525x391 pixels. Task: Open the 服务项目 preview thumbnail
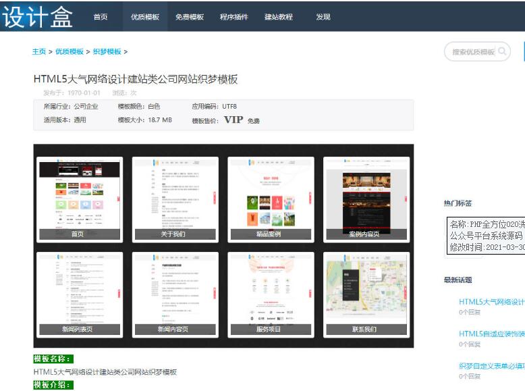[x=271, y=294]
